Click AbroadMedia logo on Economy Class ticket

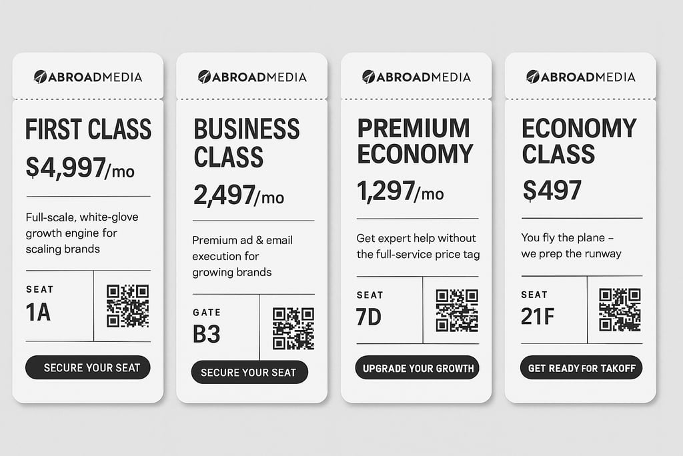(x=580, y=77)
